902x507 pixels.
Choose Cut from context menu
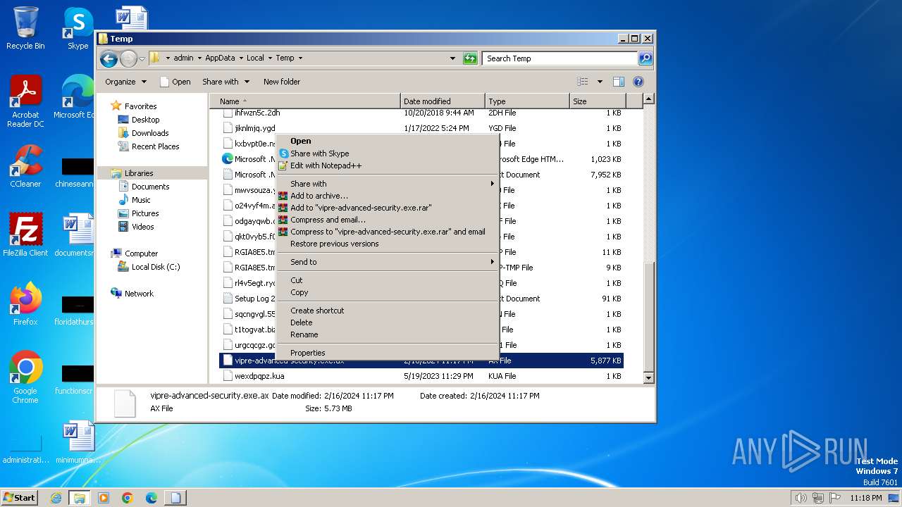pos(387,280)
